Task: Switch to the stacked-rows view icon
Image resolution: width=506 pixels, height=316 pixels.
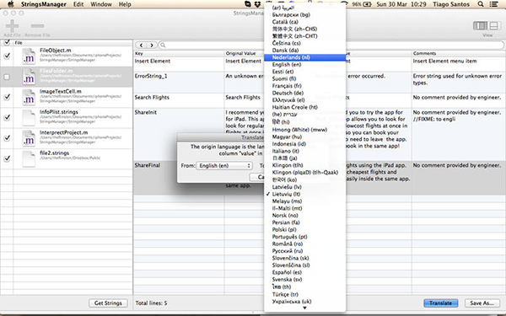Action: (x=493, y=25)
